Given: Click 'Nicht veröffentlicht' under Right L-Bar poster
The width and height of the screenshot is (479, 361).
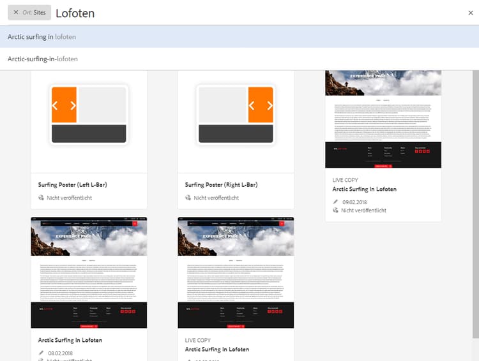Looking at the screenshot, I should [x=217, y=198].
